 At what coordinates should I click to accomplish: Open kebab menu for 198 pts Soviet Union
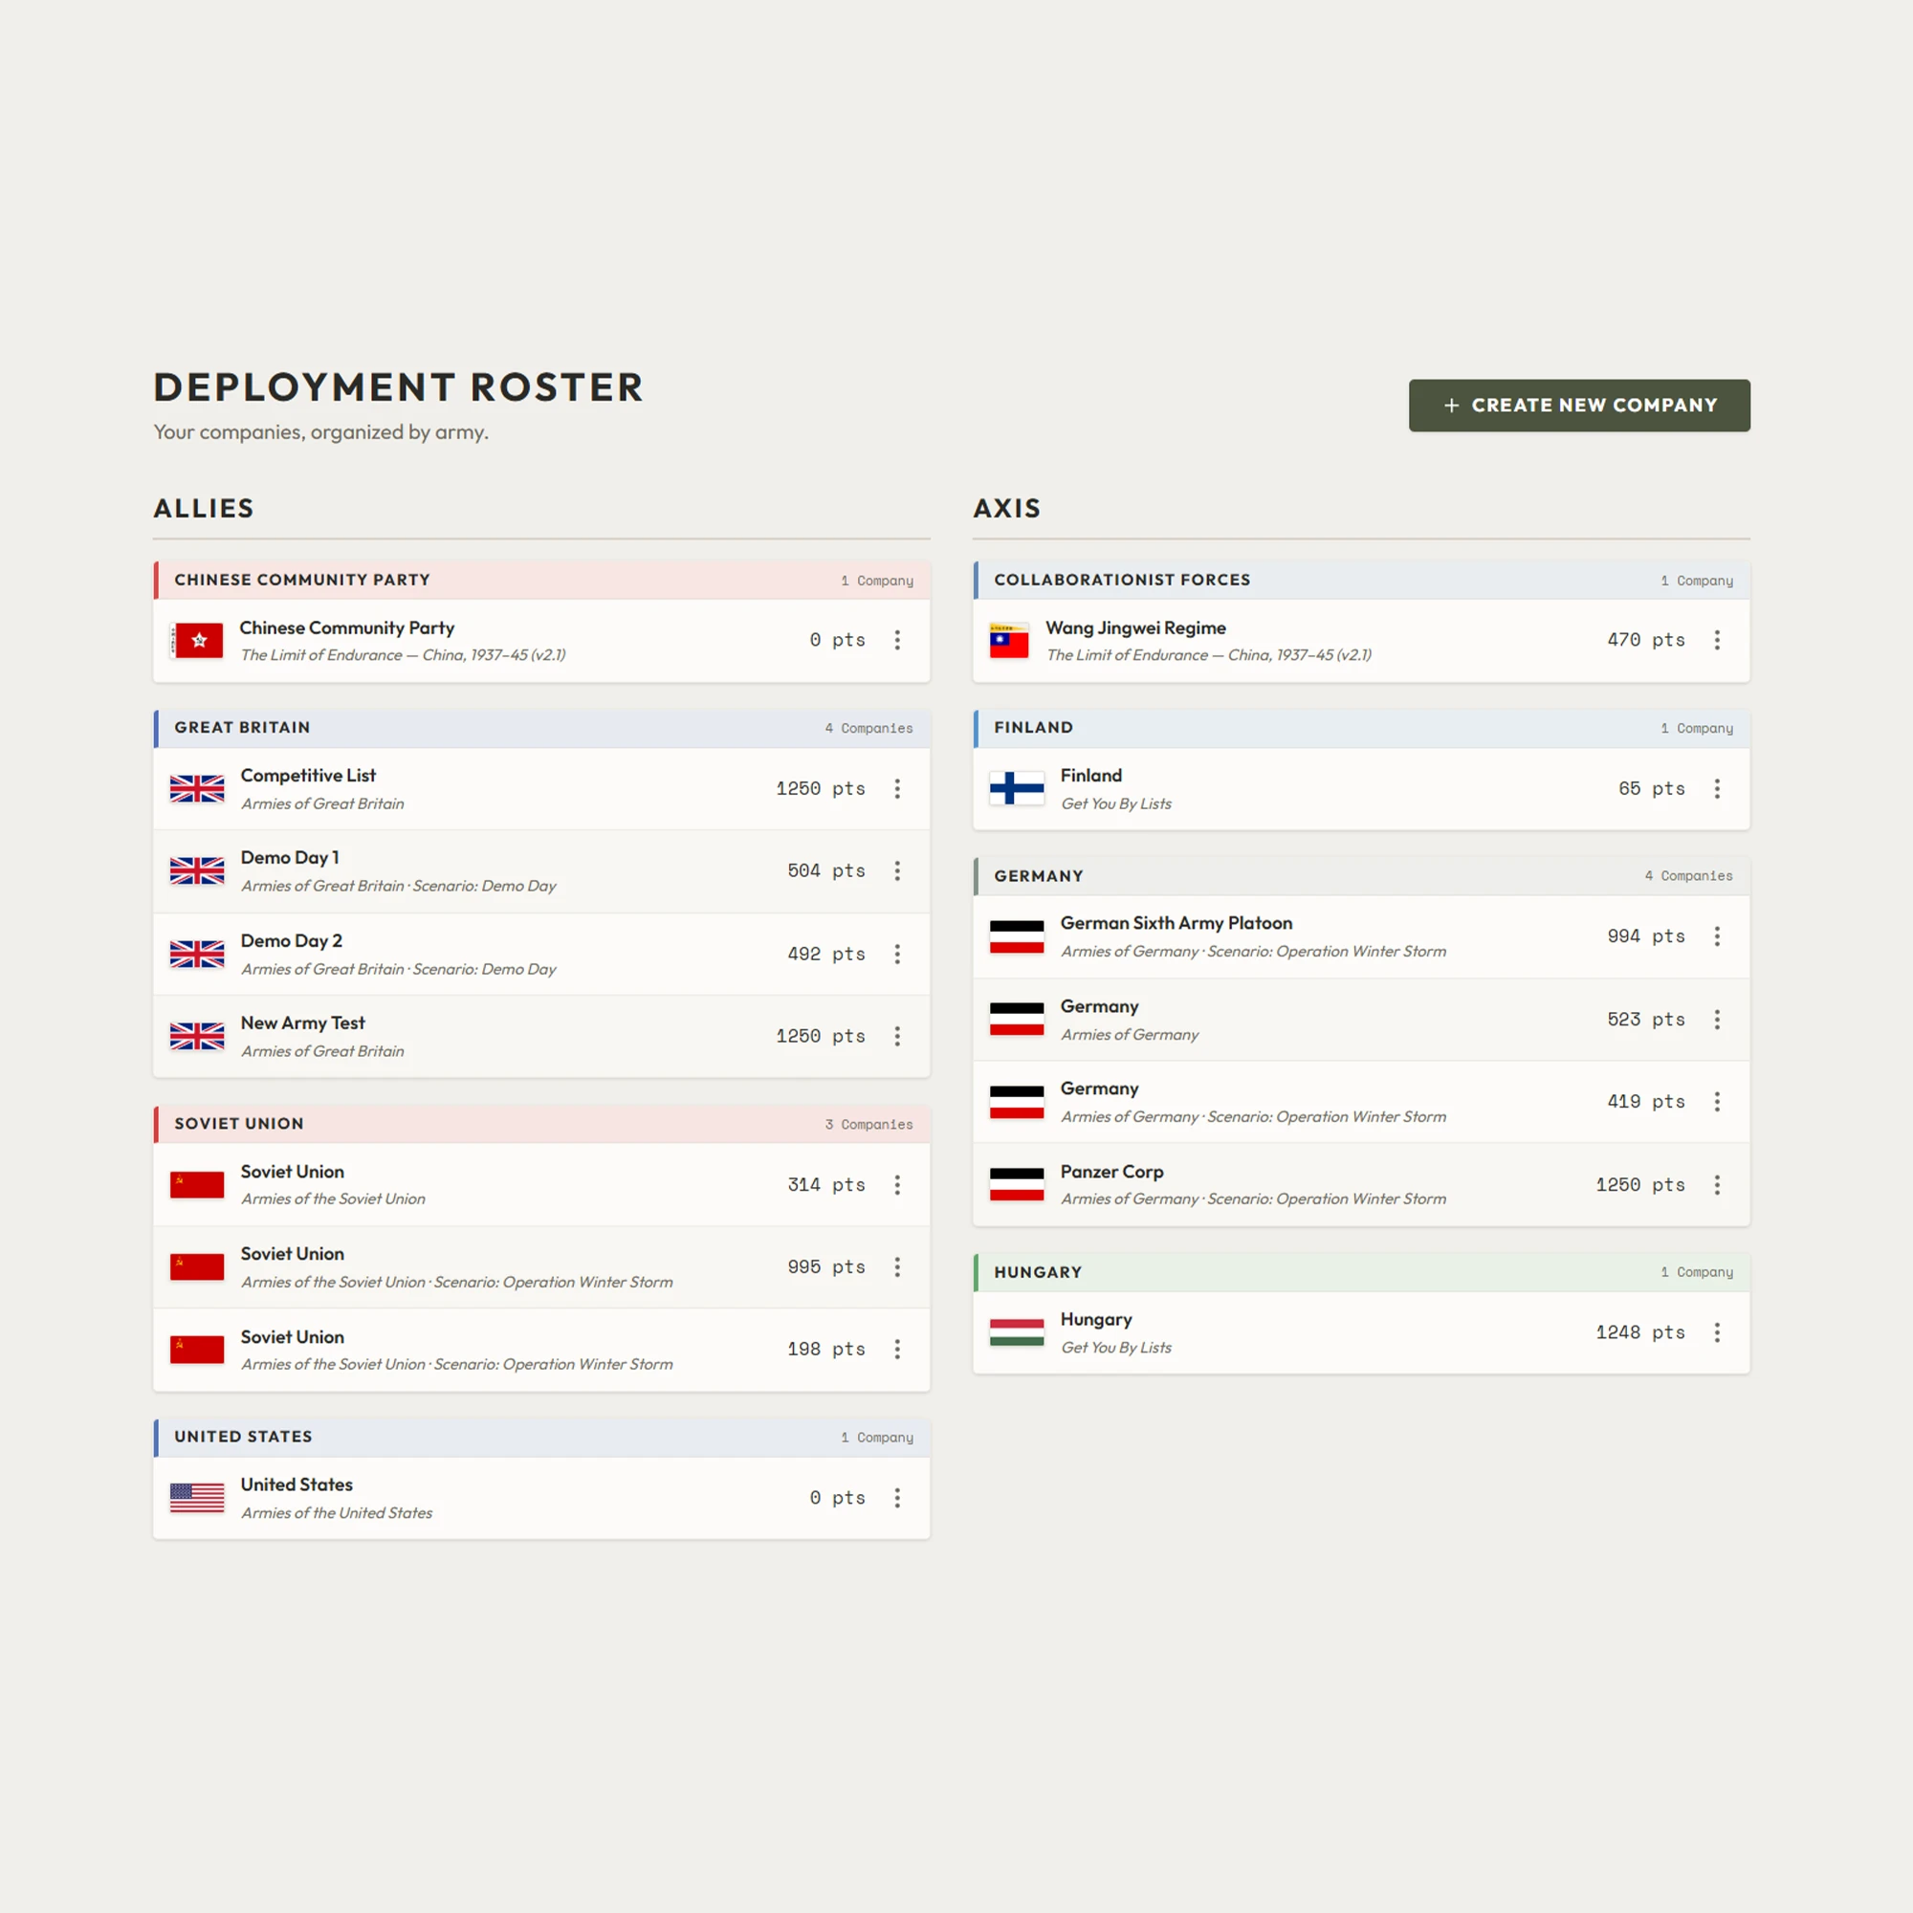(897, 1350)
